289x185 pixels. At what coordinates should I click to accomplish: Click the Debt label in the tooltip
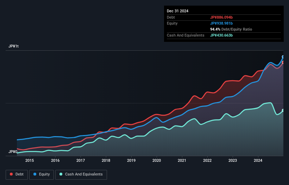(x=171, y=17)
